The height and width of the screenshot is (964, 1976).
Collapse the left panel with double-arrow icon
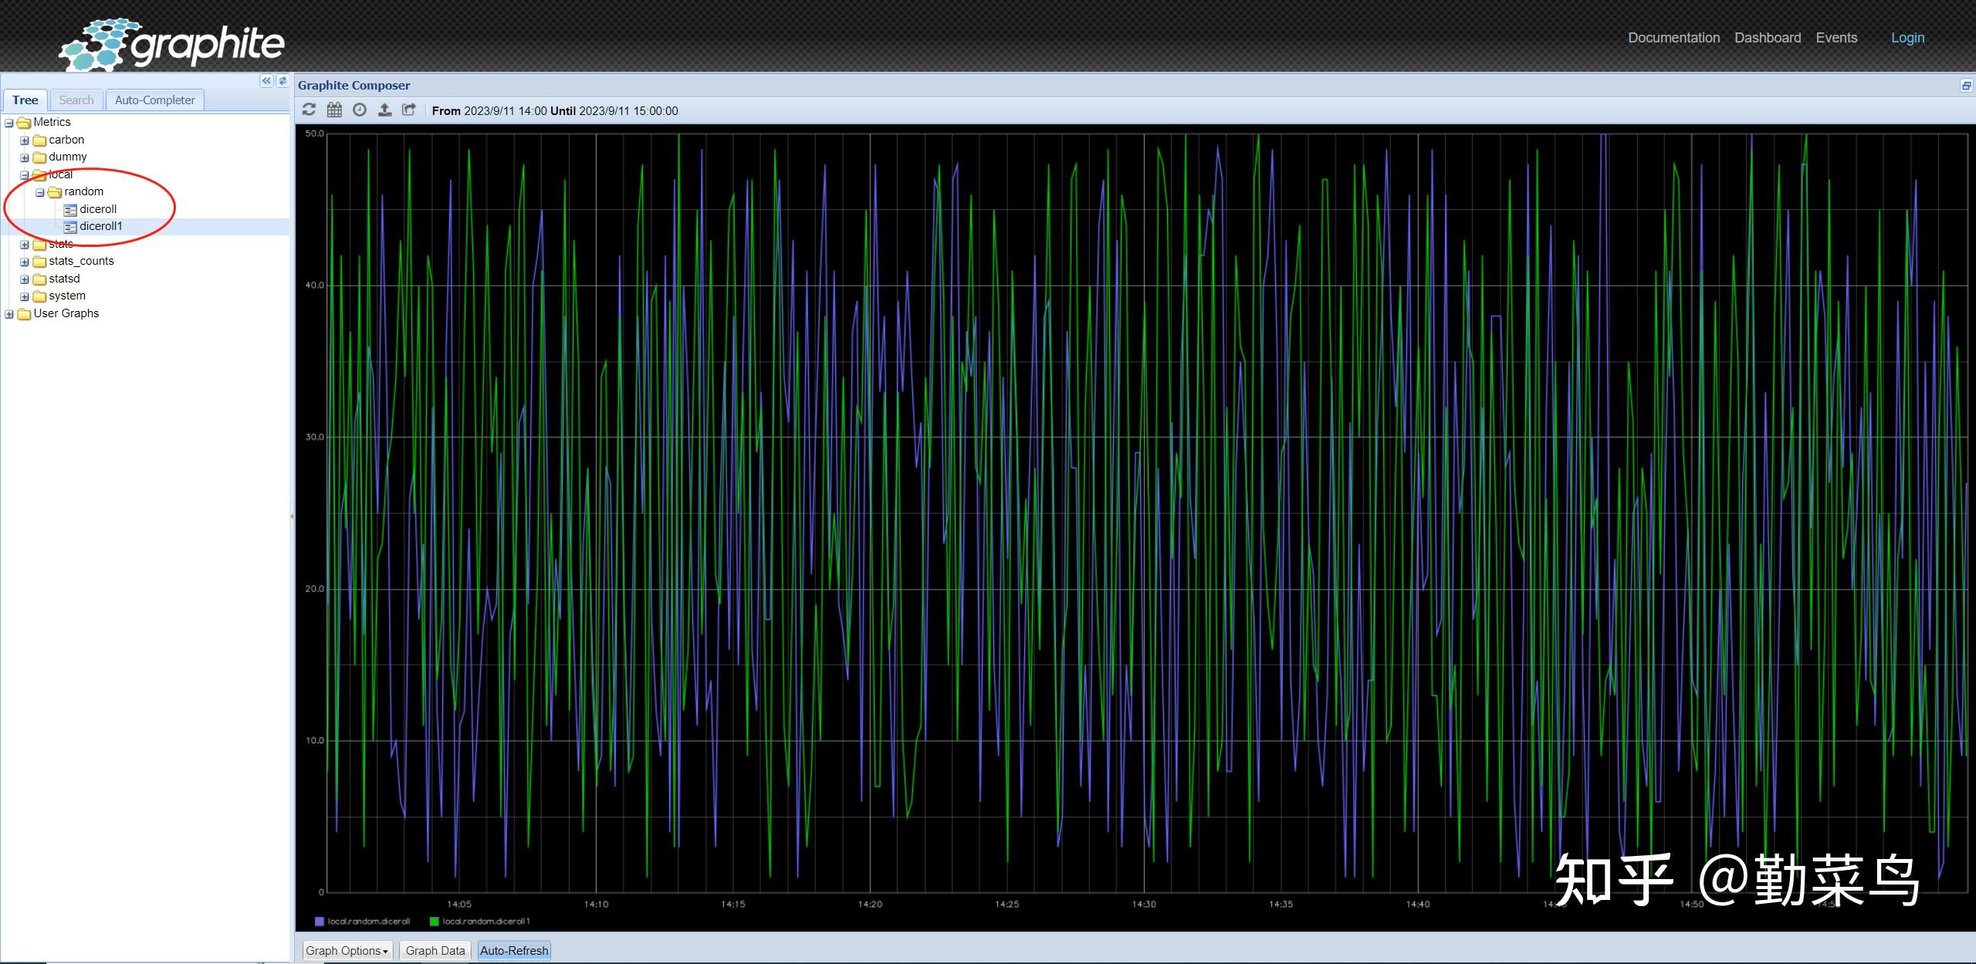[x=266, y=81]
